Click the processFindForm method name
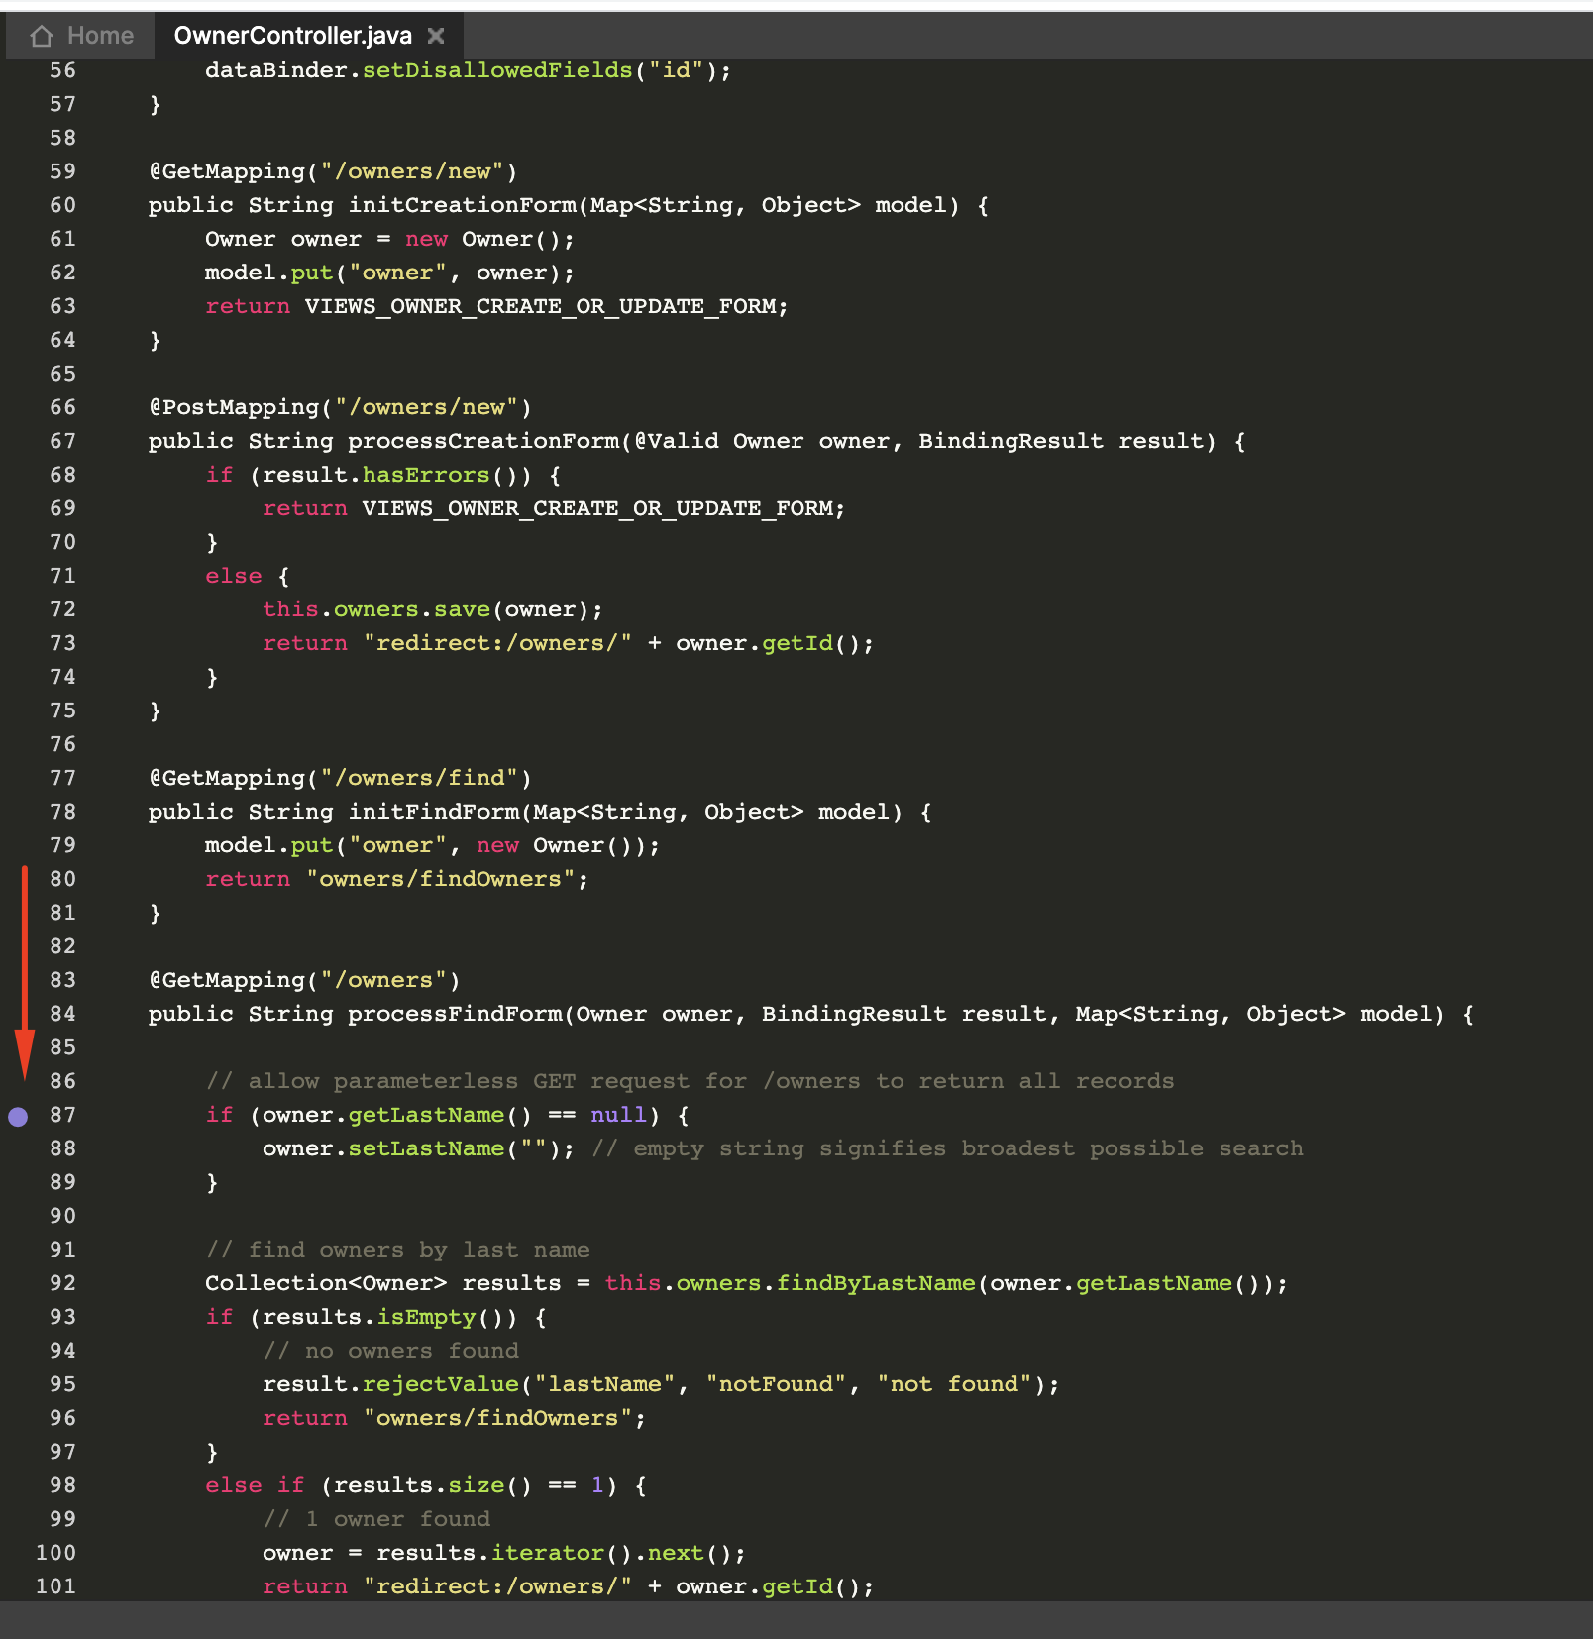This screenshot has height=1639, width=1593. pyautogui.click(x=455, y=1014)
